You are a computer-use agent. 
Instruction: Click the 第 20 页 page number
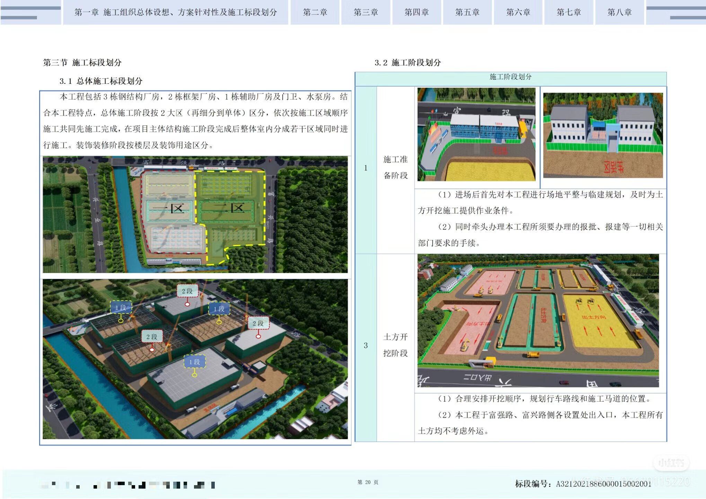pyautogui.click(x=368, y=482)
